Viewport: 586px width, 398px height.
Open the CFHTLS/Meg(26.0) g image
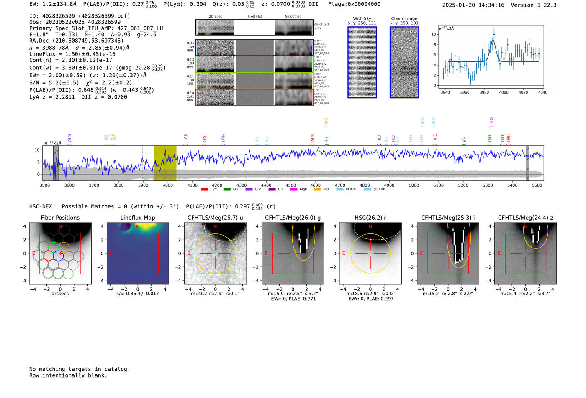coord(293,254)
